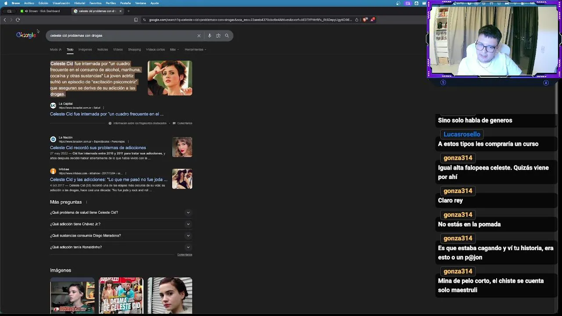
Task: Click Comentarios below Más preguntas
Action: pos(185,255)
